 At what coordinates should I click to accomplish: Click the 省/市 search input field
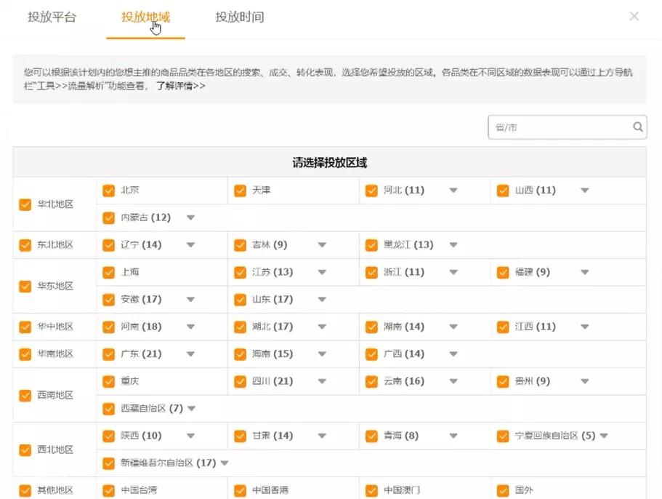click(x=552, y=127)
